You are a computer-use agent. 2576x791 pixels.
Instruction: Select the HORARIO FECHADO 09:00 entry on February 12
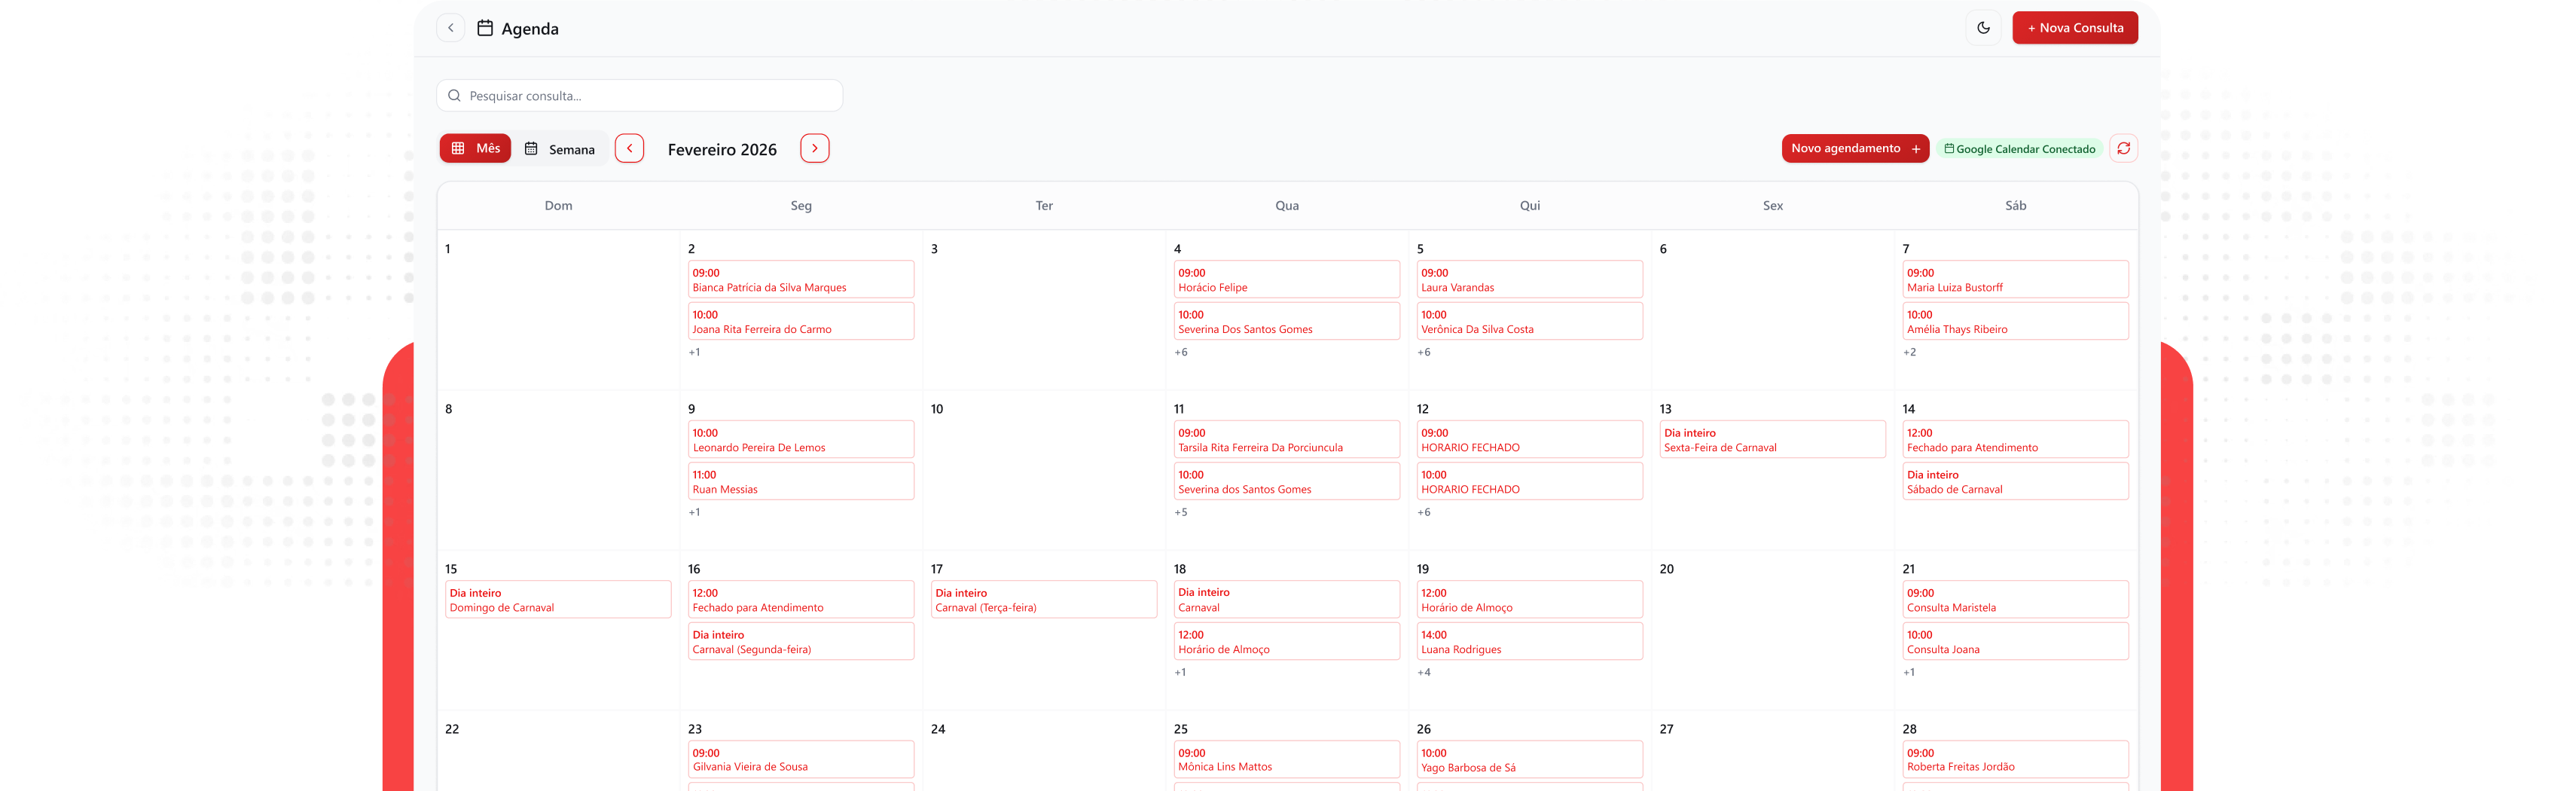(x=1529, y=439)
